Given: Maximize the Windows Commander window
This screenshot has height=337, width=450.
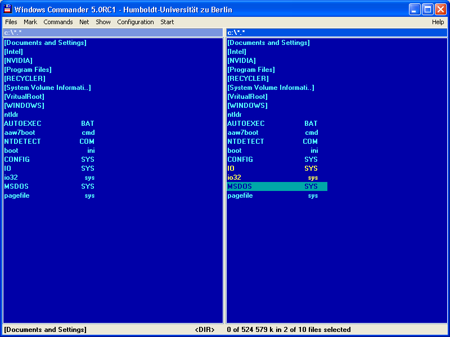Looking at the screenshot, I should (x=427, y=10).
